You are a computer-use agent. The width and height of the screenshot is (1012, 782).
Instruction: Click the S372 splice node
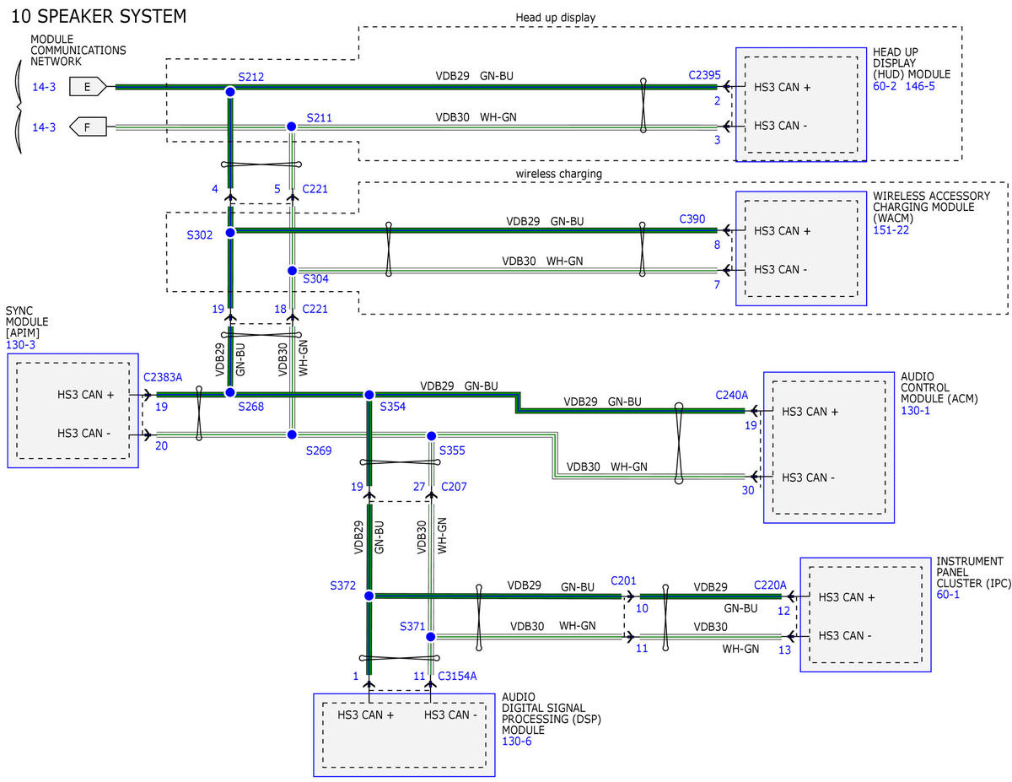click(x=369, y=596)
